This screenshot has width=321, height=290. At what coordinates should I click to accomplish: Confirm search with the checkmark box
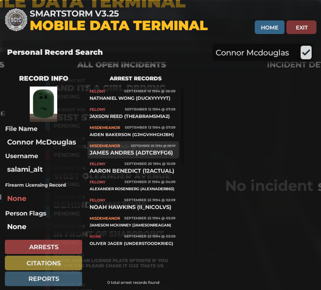[306, 52]
